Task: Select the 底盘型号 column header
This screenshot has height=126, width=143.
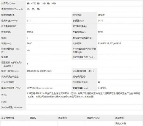Action: click(62, 118)
